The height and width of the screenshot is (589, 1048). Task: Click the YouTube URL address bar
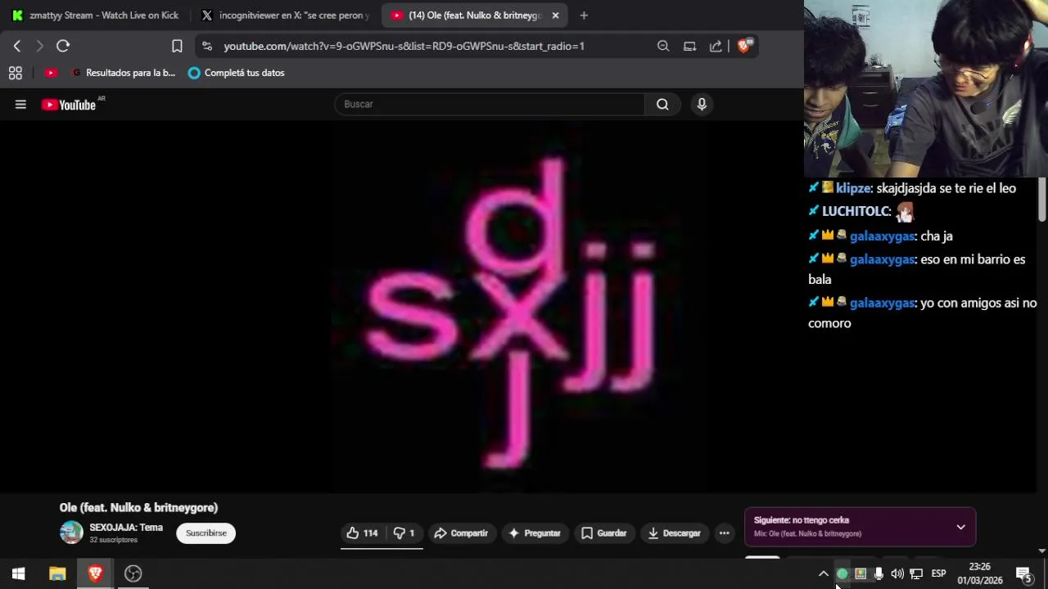[404, 46]
